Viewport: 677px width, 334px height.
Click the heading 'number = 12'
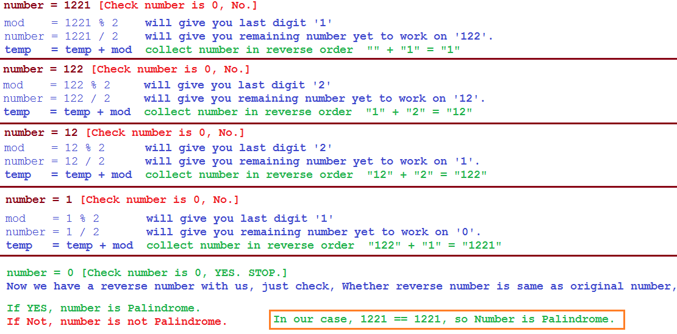[41, 132]
